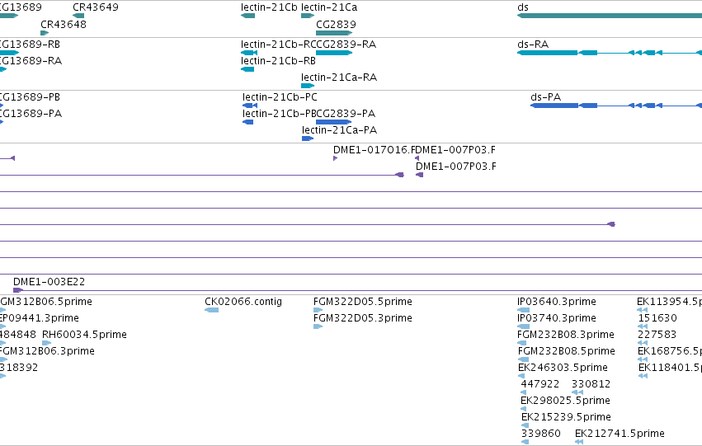This screenshot has height=446, width=702.
Task: Open the EK215239.5prime EST label
Action: (566, 417)
